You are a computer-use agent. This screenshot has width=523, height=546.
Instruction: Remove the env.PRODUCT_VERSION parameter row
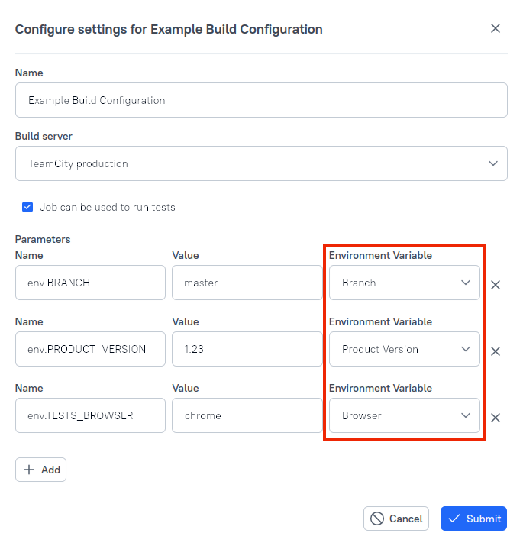(x=496, y=351)
